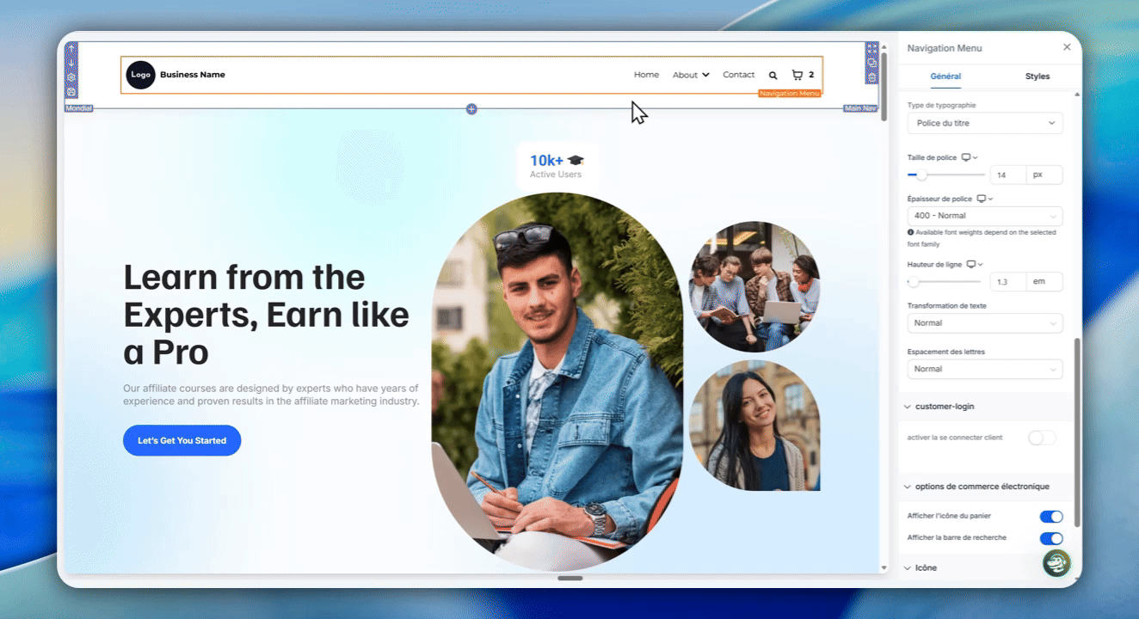Click the Contact link in navigation menu
1139x619 pixels.
coord(738,75)
